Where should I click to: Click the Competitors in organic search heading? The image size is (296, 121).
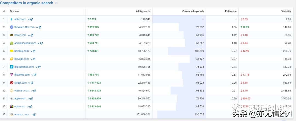27,3
